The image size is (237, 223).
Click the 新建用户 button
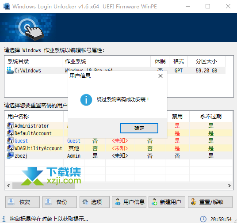click(x=167, y=202)
